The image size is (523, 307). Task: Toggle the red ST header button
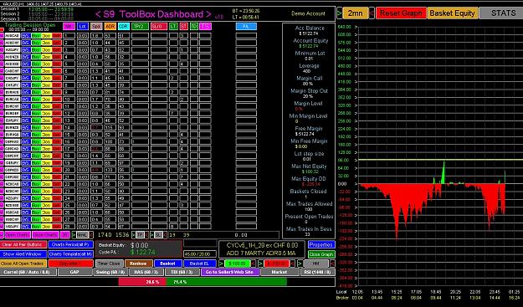(x=184, y=26)
